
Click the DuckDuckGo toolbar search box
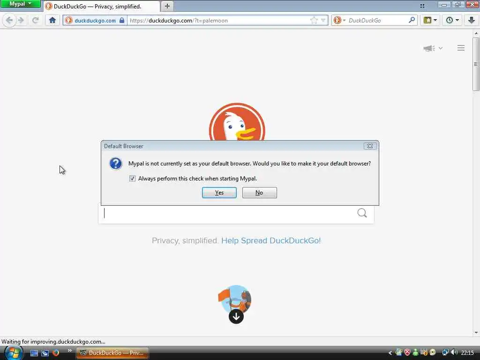tap(377, 21)
